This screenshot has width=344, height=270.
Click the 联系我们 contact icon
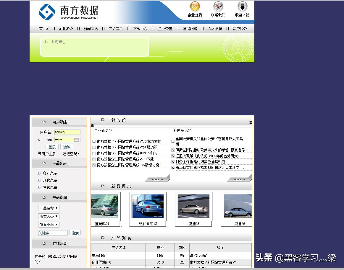pyautogui.click(x=218, y=6)
